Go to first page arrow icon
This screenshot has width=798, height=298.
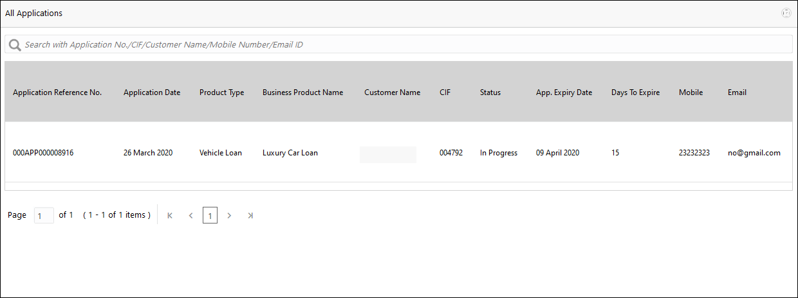[x=170, y=216]
